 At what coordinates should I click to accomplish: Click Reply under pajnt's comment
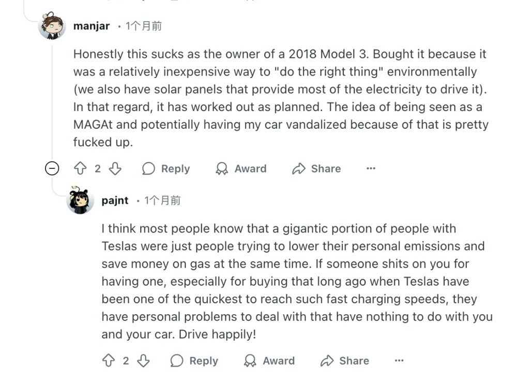click(194, 361)
